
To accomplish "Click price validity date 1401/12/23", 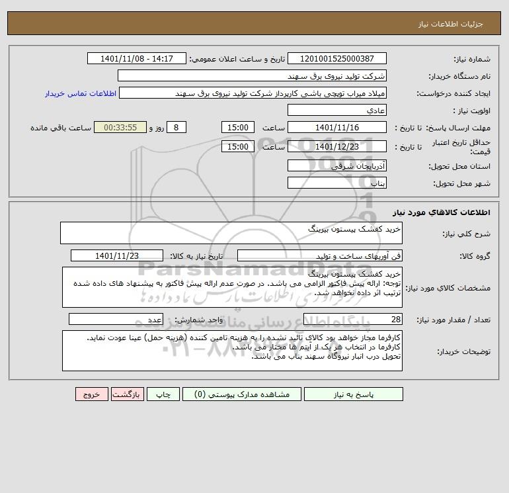I will click(x=337, y=146).
